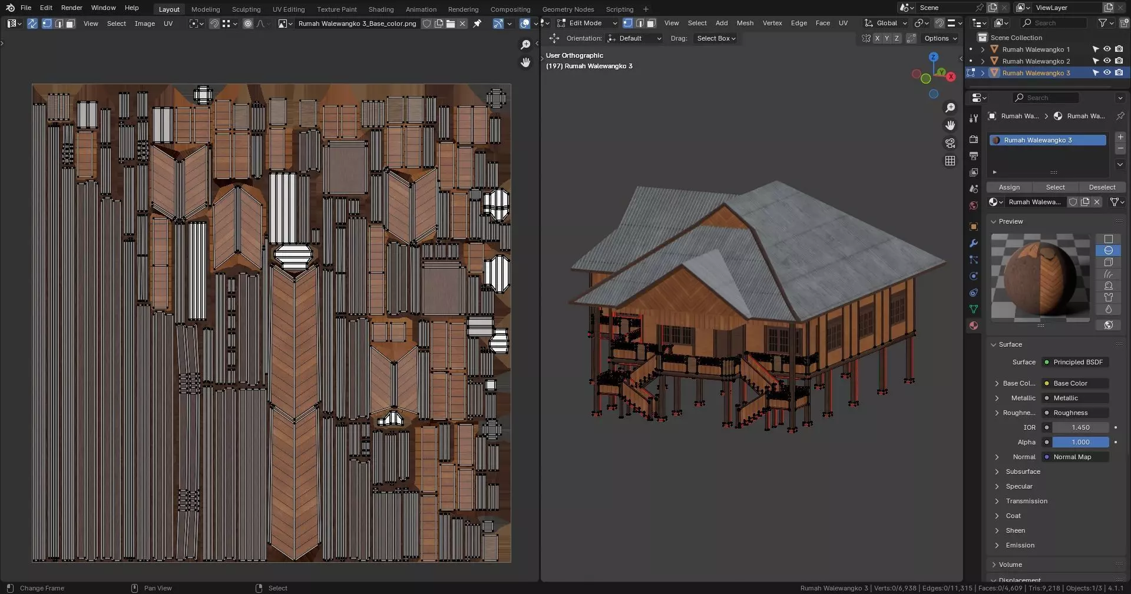
Task: Open the Global transform orientation dropdown
Action: pos(885,23)
